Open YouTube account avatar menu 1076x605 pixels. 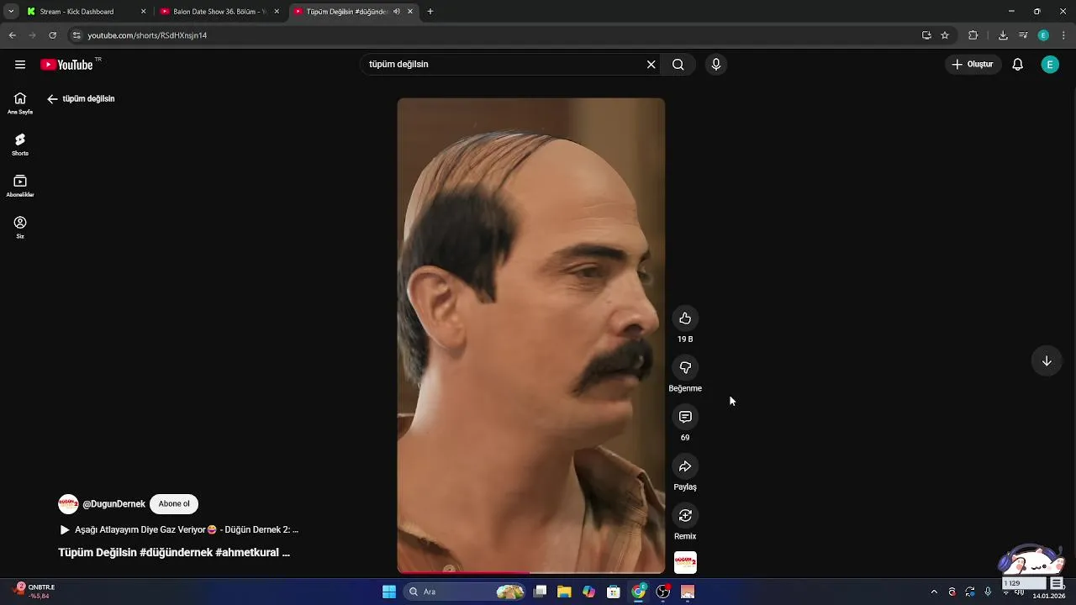(1050, 65)
